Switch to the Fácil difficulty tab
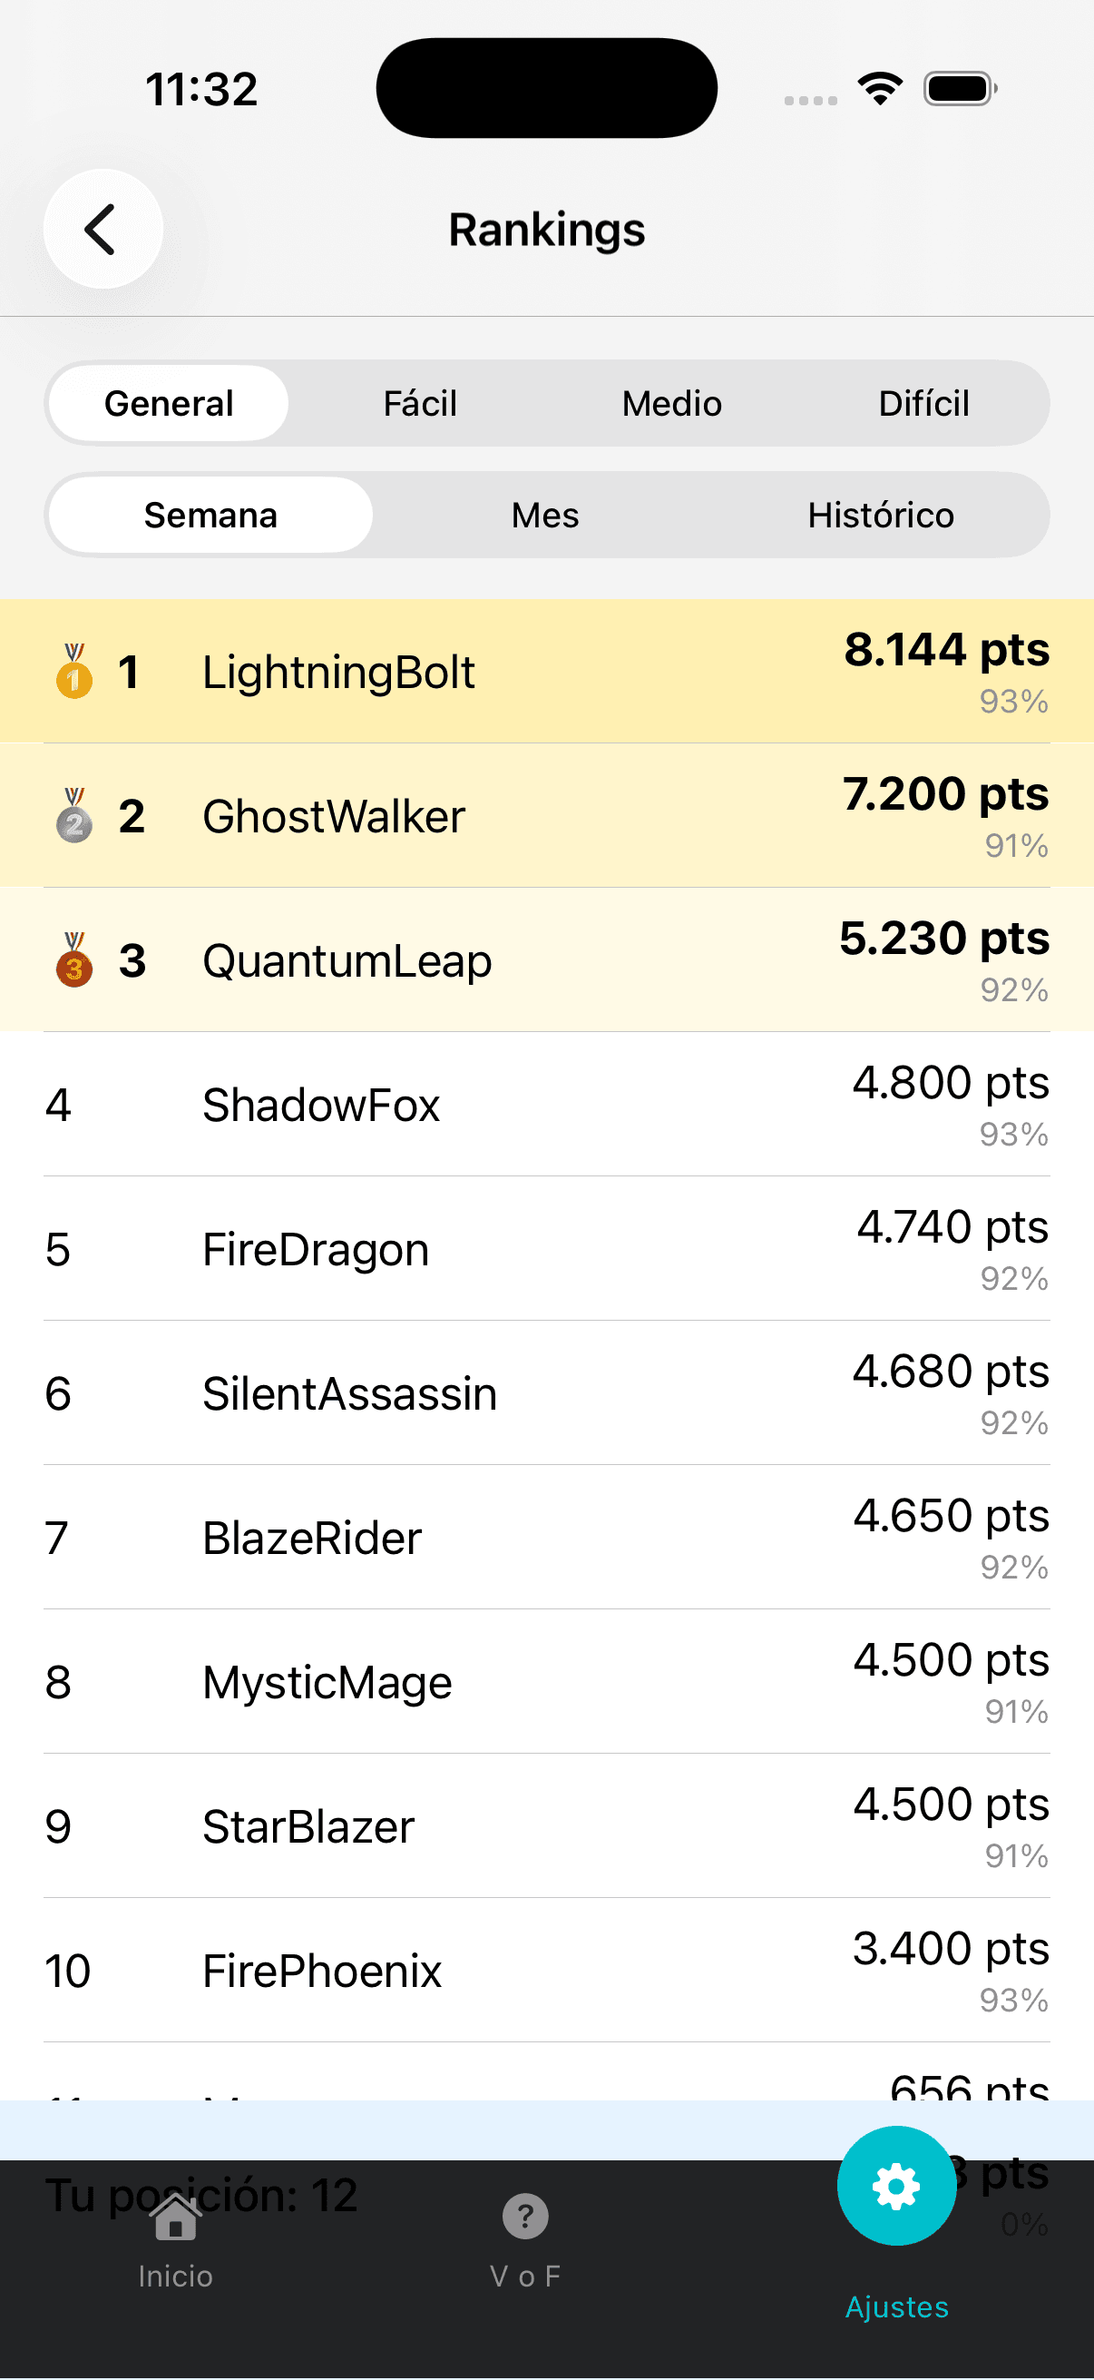Image resolution: width=1094 pixels, height=2380 pixels. coord(420,404)
